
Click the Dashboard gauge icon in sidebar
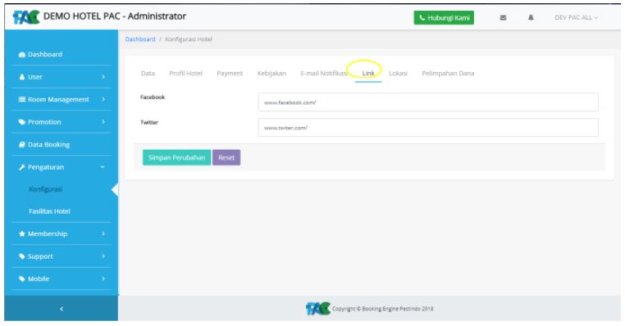(x=22, y=55)
